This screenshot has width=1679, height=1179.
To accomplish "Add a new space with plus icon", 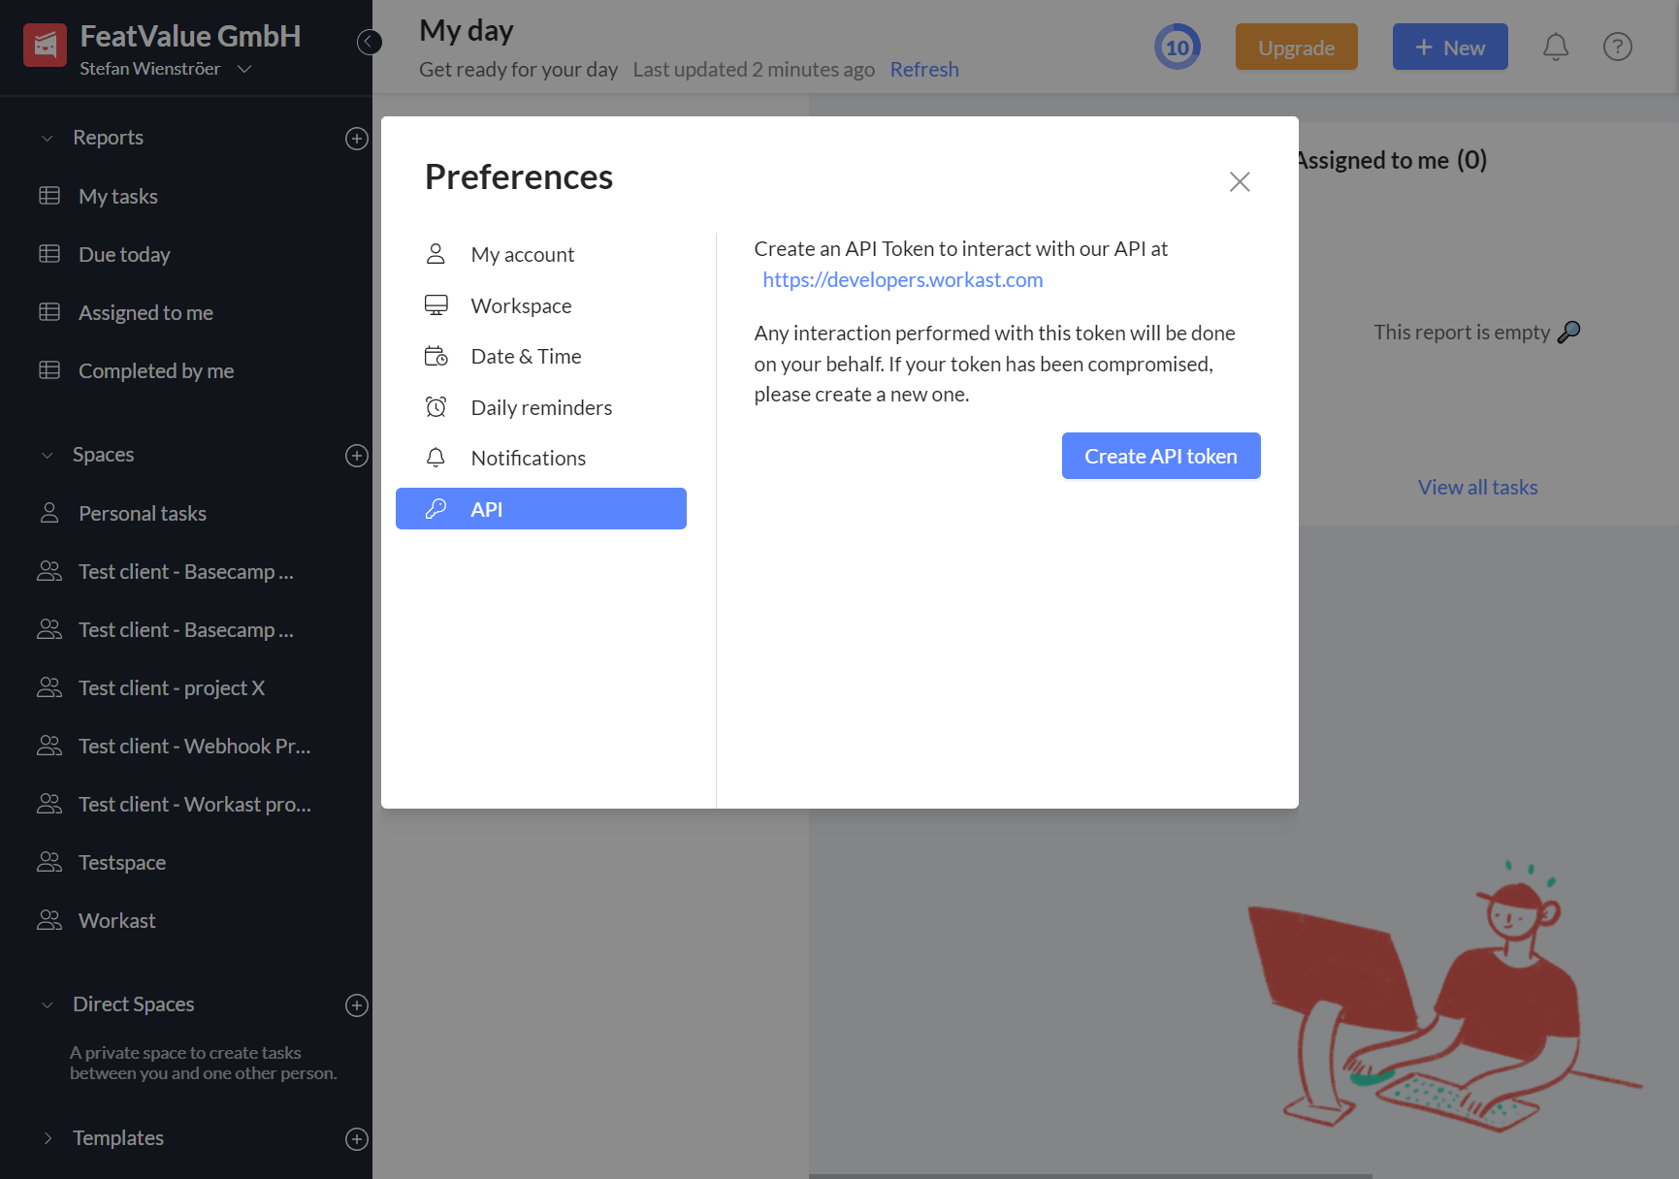I will (x=356, y=456).
